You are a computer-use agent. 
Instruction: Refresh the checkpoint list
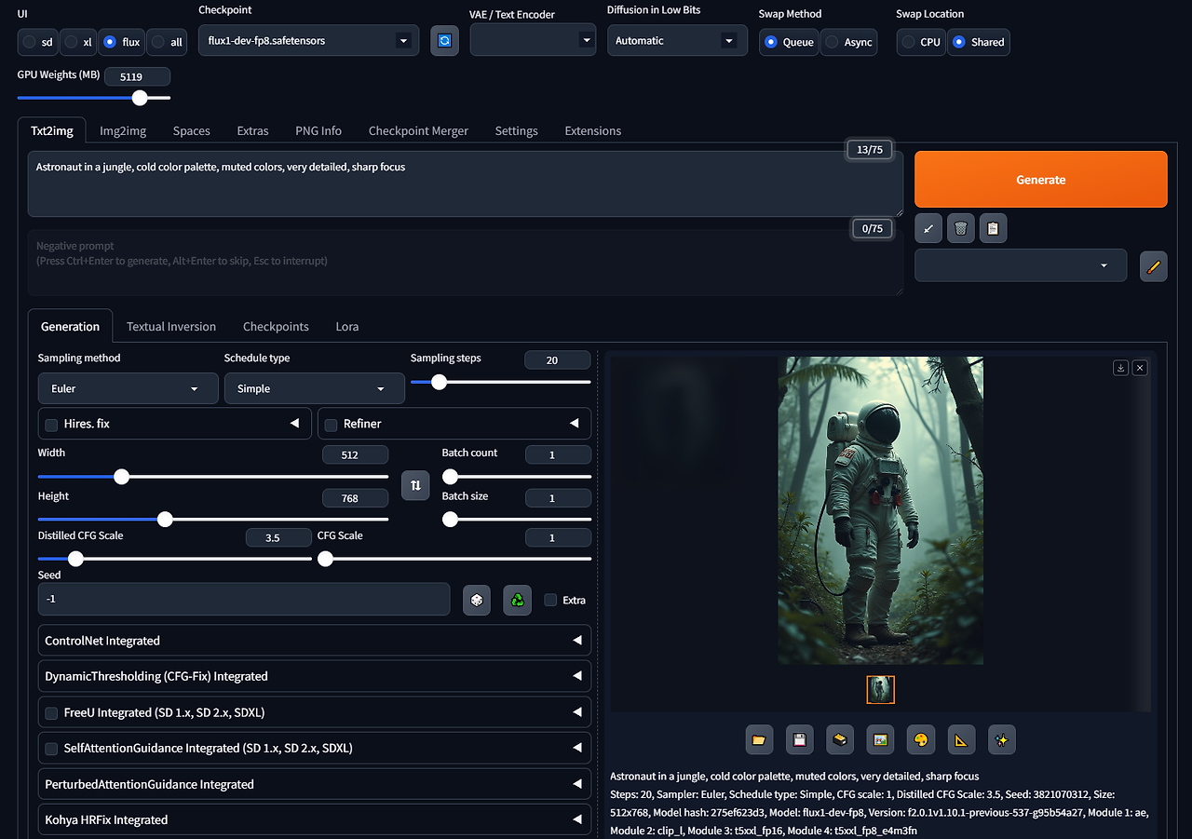444,41
